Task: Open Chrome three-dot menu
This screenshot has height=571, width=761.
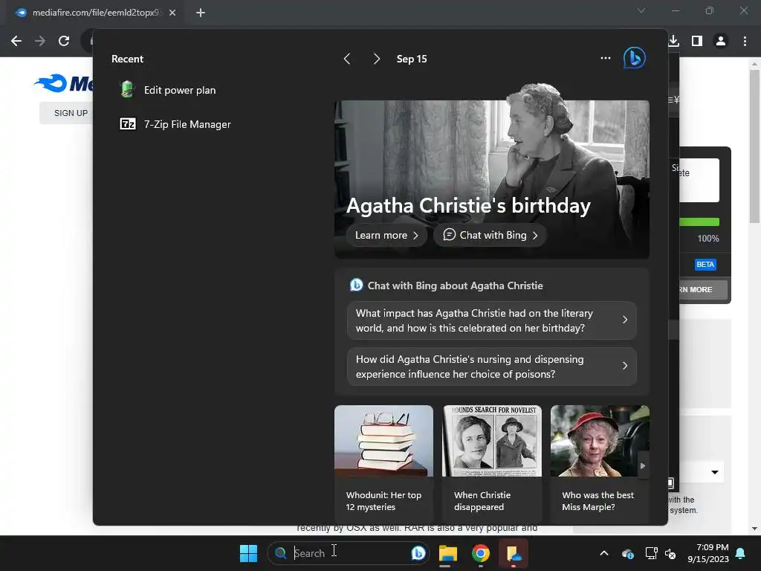Action: pos(745,41)
